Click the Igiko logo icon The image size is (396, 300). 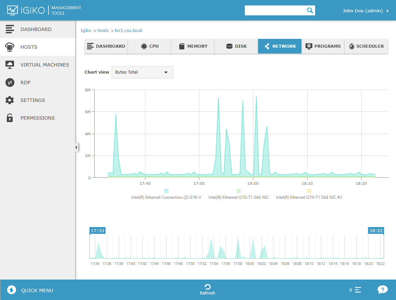pyautogui.click(x=12, y=10)
